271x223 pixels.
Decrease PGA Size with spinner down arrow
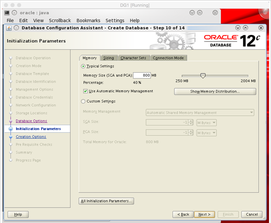click(191, 134)
